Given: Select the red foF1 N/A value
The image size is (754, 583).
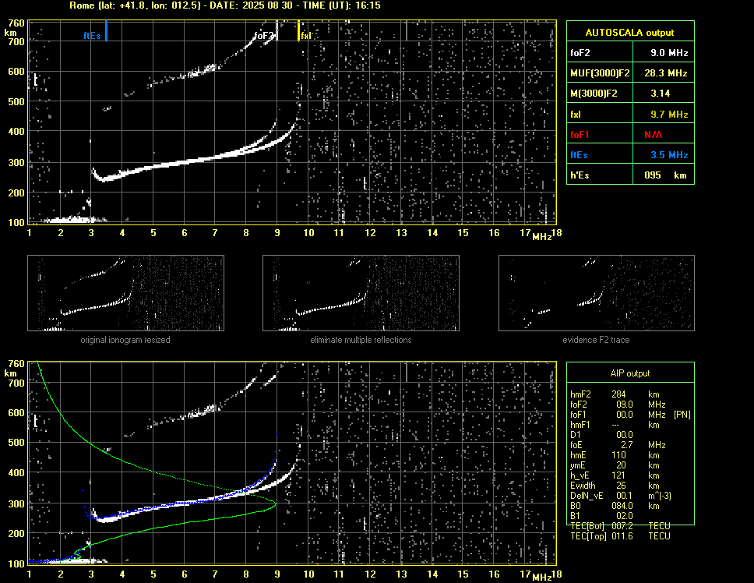Looking at the screenshot, I should point(653,135).
